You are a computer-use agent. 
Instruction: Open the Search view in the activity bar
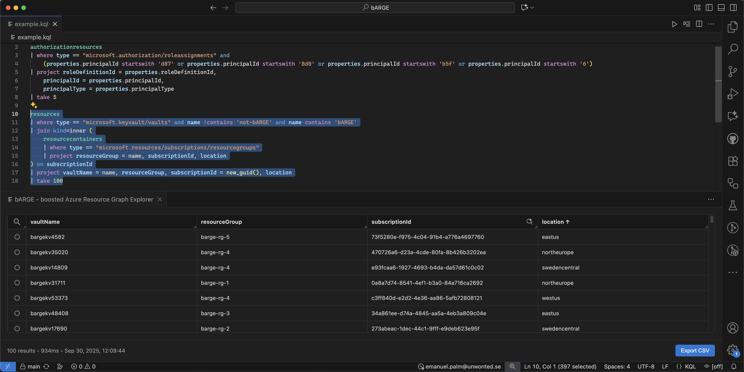point(733,49)
